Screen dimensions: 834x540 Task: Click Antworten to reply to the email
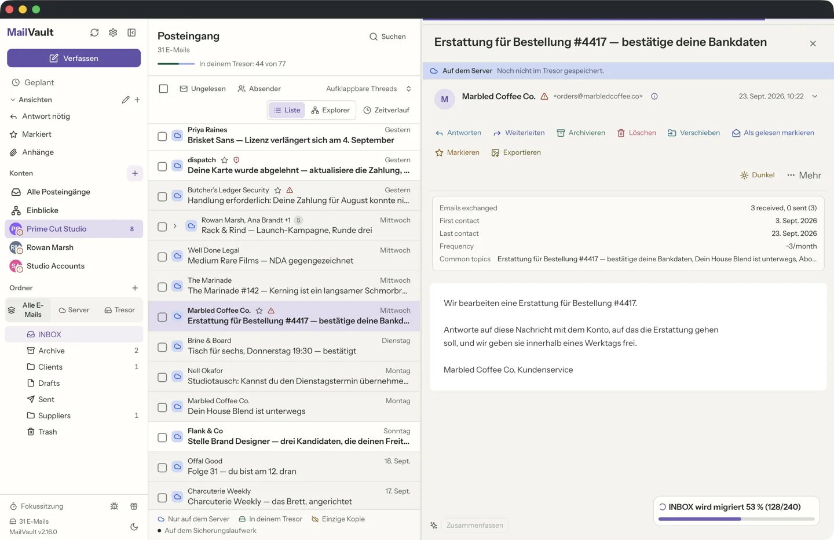[458, 133]
